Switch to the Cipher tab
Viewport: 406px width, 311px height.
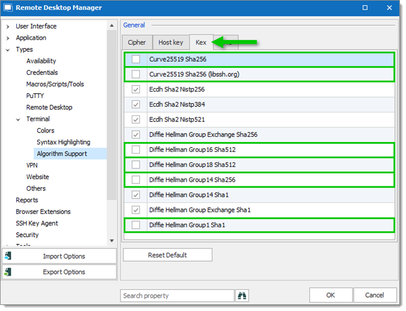coord(137,43)
